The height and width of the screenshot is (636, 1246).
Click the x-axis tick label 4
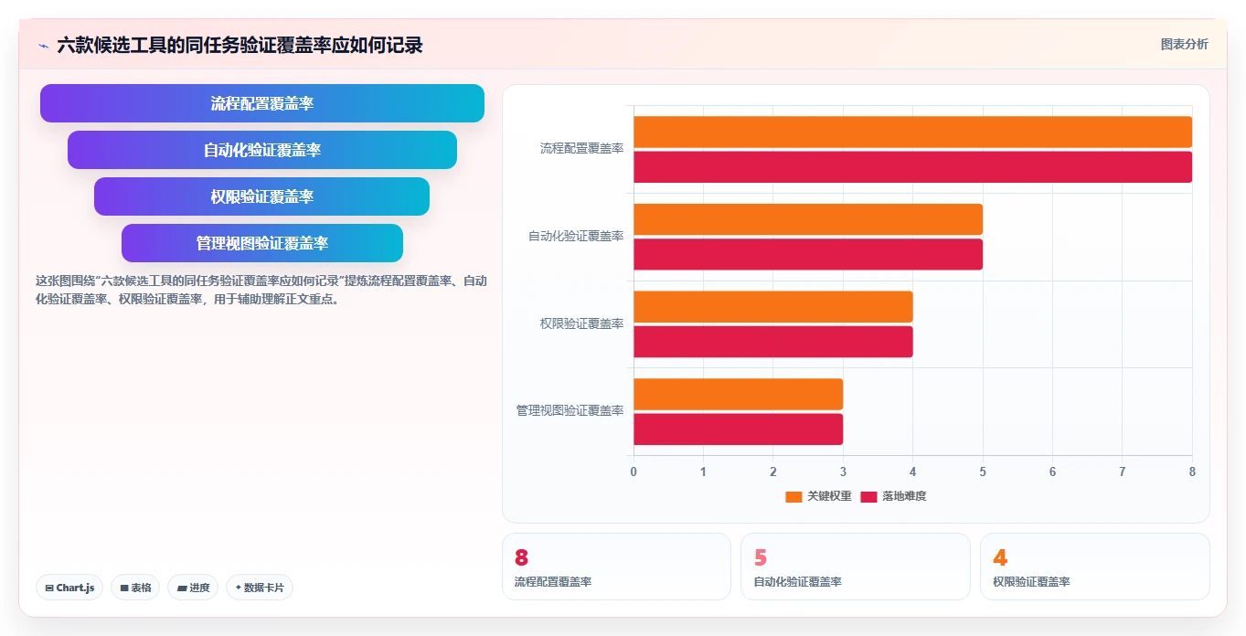point(912,472)
